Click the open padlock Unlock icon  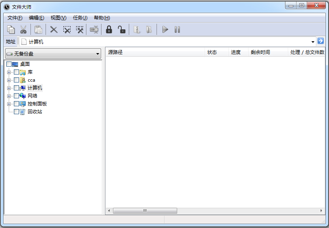121,30
